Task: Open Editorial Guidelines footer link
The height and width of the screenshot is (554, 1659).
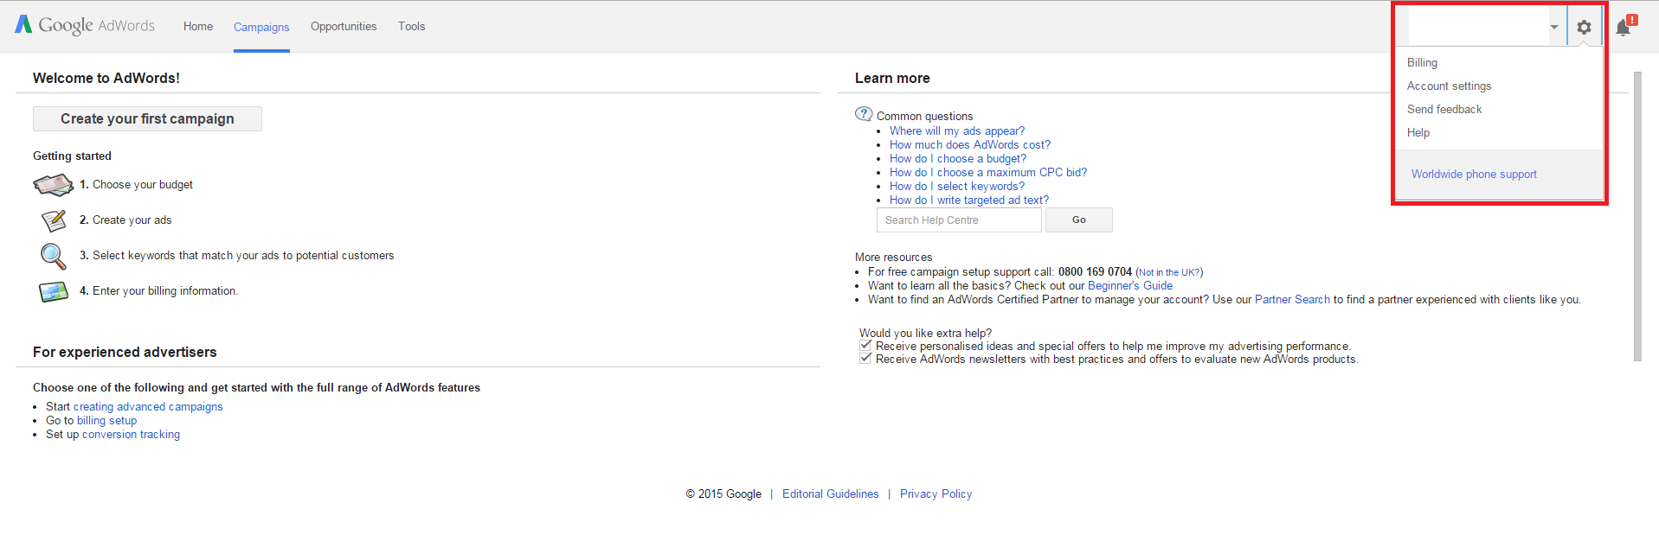Action: pos(830,494)
